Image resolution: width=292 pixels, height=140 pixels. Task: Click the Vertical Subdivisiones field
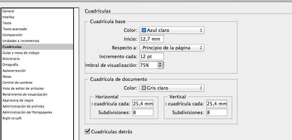click(216, 112)
